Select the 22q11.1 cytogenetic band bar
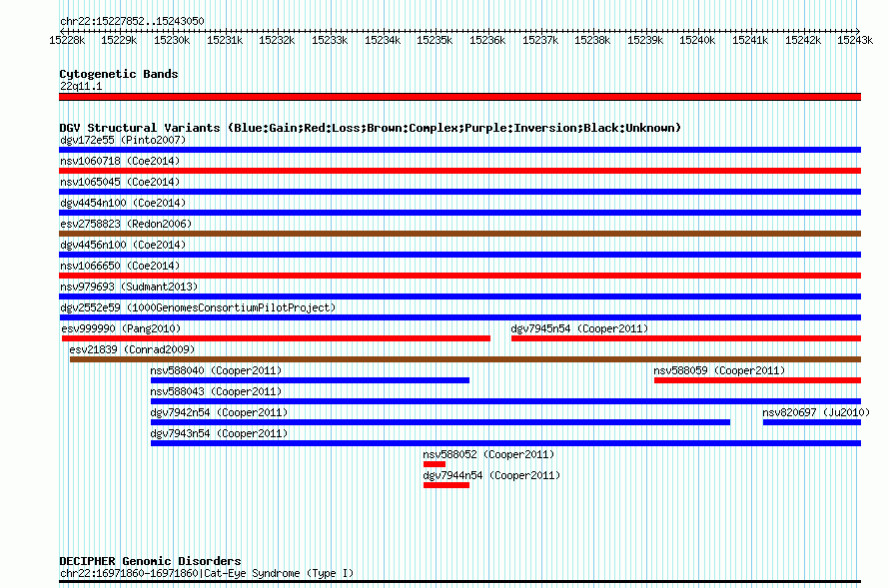Image resolution: width=889 pixels, height=588 pixels. coord(459,97)
